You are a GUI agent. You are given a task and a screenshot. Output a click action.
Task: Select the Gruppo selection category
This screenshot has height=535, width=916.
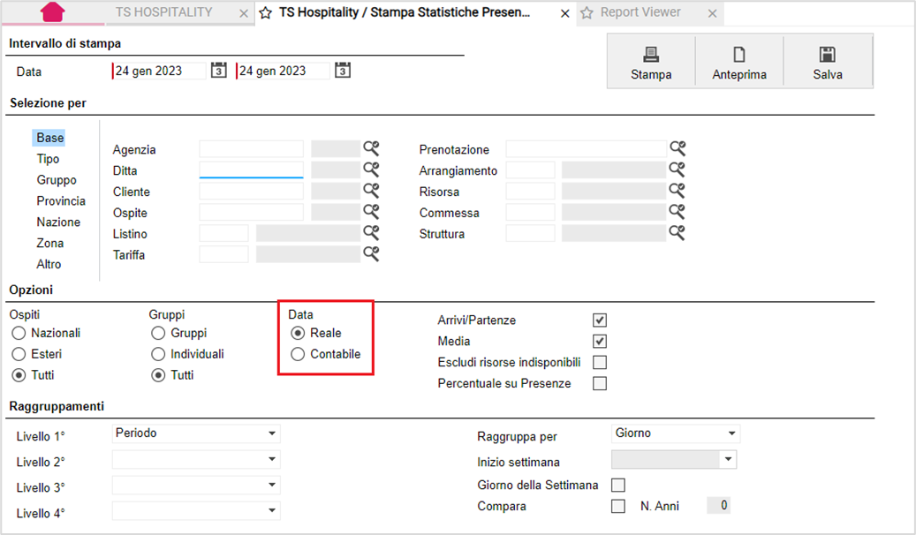pos(57,180)
